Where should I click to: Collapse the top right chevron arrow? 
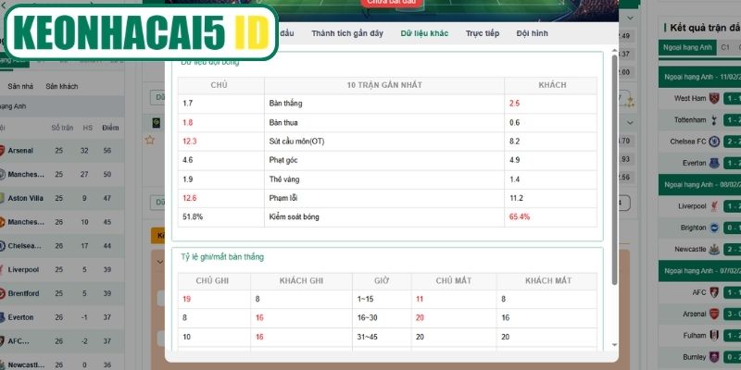(x=630, y=18)
